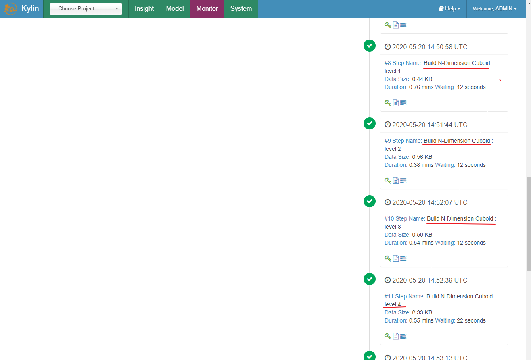
Task: Click '#11 Step Name:' label
Action: (x=405, y=296)
